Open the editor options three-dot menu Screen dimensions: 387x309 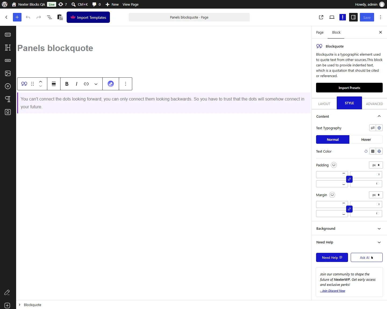click(381, 17)
